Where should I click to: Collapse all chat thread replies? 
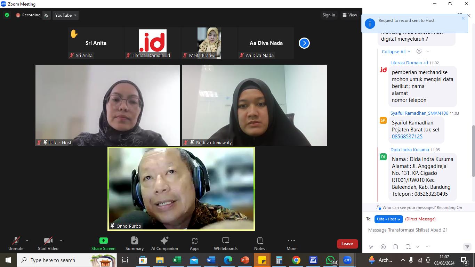396,51
